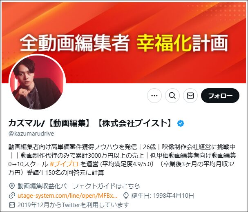
Task: Open the red 全動画編集者 header banner
Action: coord(124,42)
